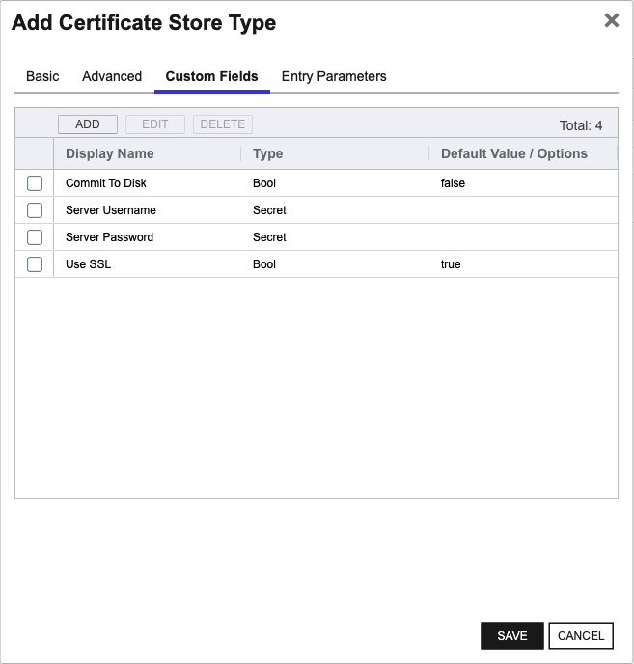Go to the Entry Parameters tab
The height and width of the screenshot is (664, 634).
coord(334,76)
